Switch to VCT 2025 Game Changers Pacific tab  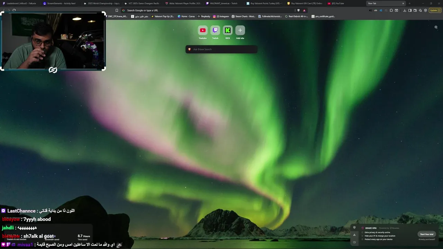[x=143, y=3]
